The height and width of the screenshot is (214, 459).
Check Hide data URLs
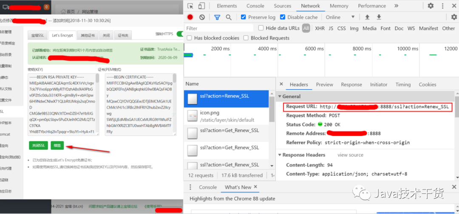[261, 28]
